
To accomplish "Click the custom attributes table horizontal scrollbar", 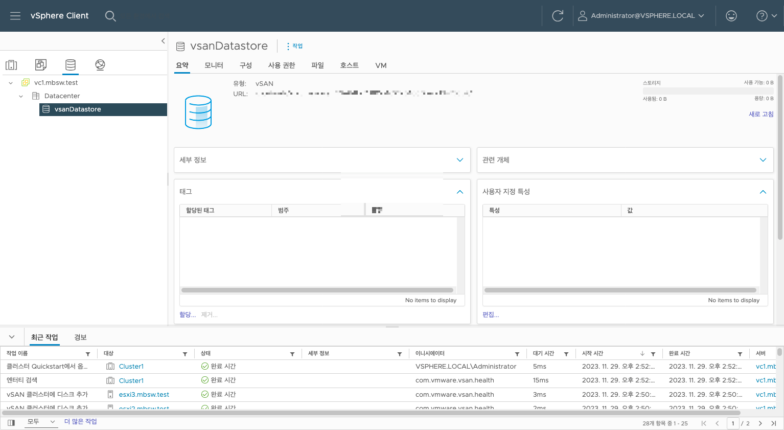I will tap(620, 290).
